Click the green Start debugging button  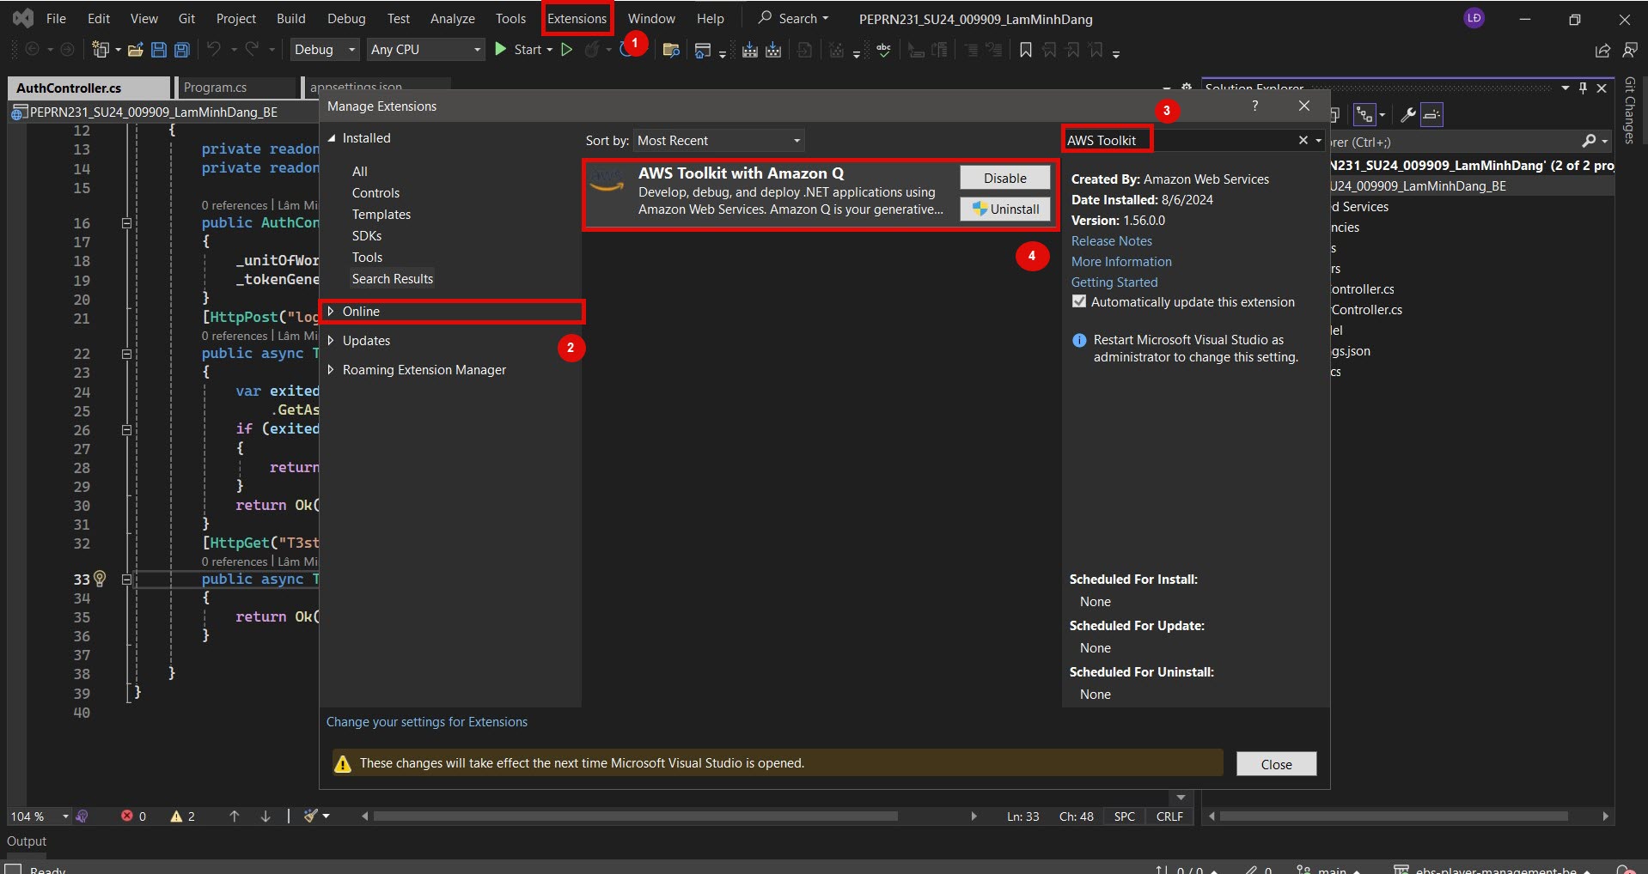click(501, 50)
